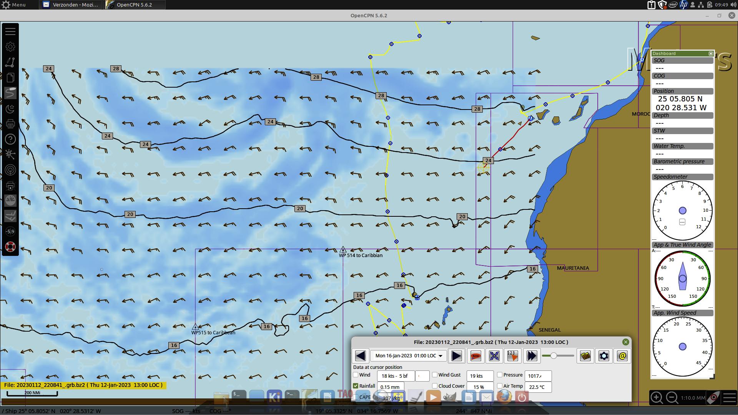Toggle the 123 cursor data display
Viewport: 738px width, 415px height.
pos(513,356)
